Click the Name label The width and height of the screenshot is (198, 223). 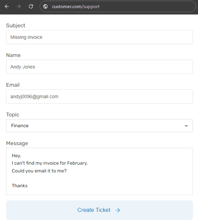[x=13, y=55]
